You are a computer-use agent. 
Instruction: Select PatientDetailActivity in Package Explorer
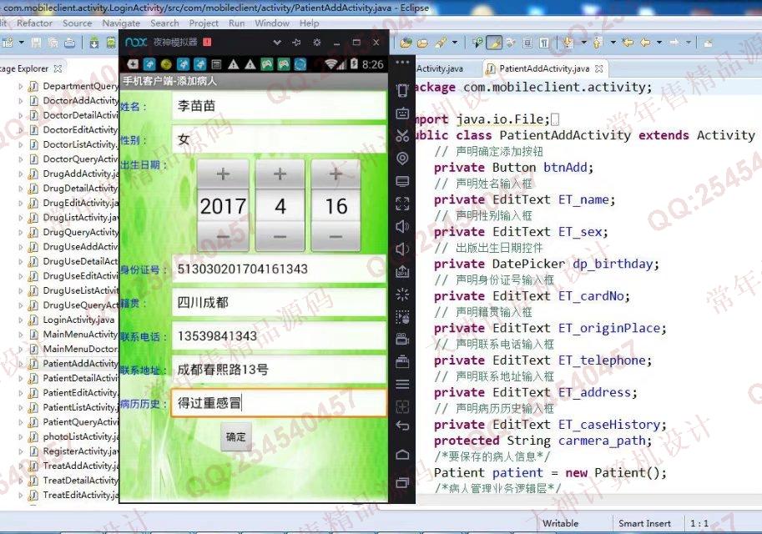81,378
